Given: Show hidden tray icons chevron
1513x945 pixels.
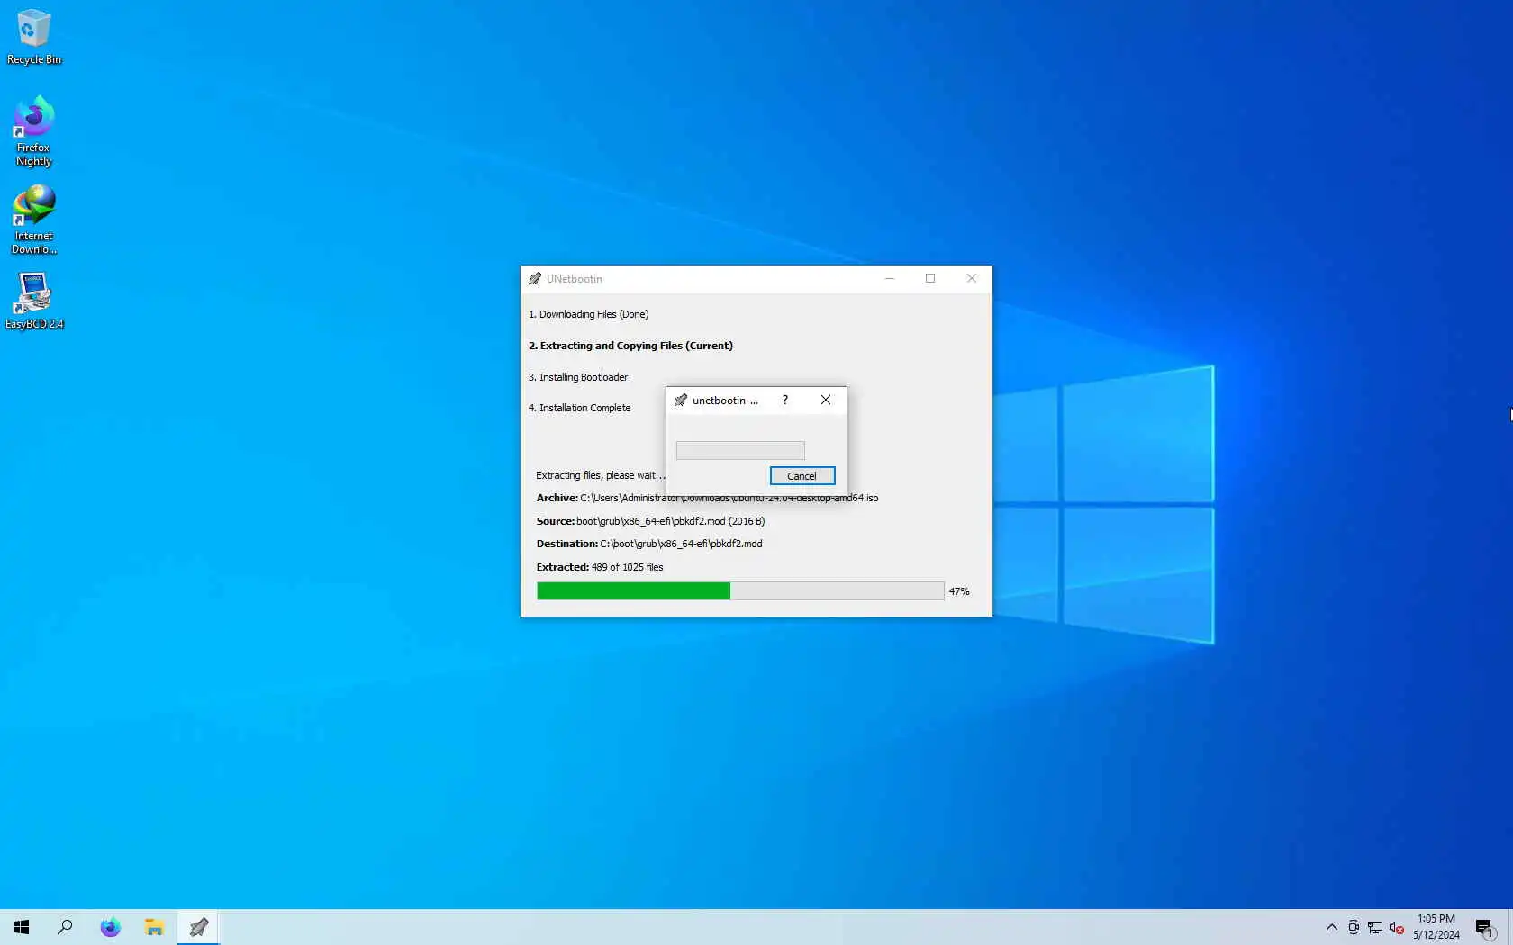Looking at the screenshot, I should 1331,927.
